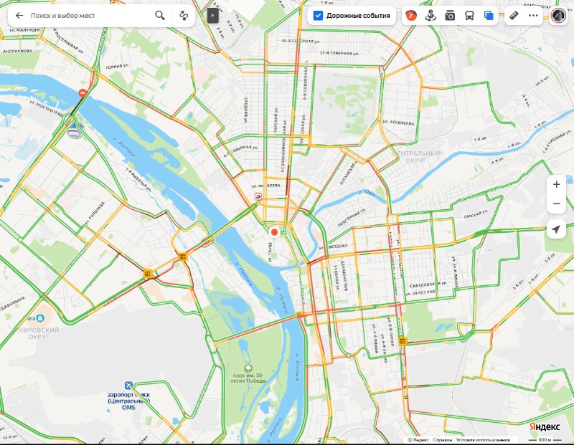Open the user profile avatar

coord(558,15)
